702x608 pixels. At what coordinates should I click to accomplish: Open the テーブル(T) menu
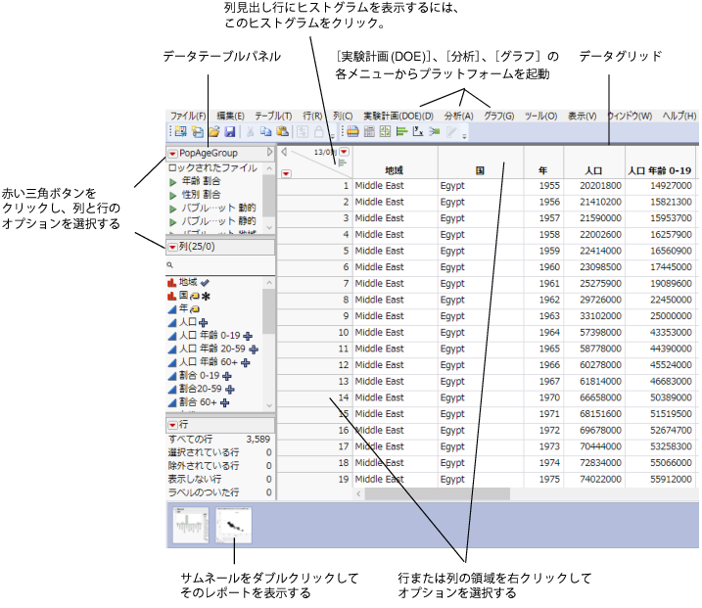[x=273, y=116]
